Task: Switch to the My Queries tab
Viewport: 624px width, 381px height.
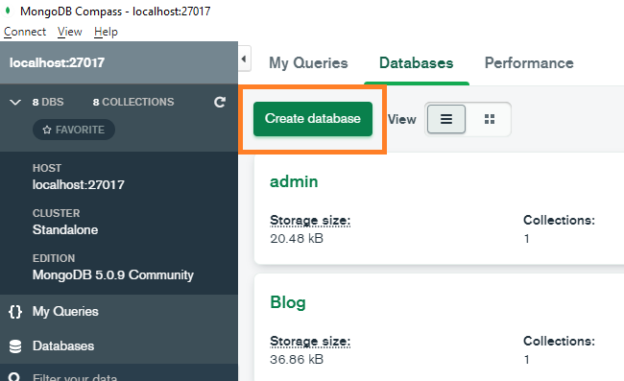Action: point(308,62)
